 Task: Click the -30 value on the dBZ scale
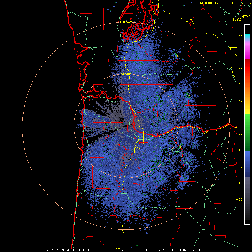pyautogui.click(x=239, y=216)
